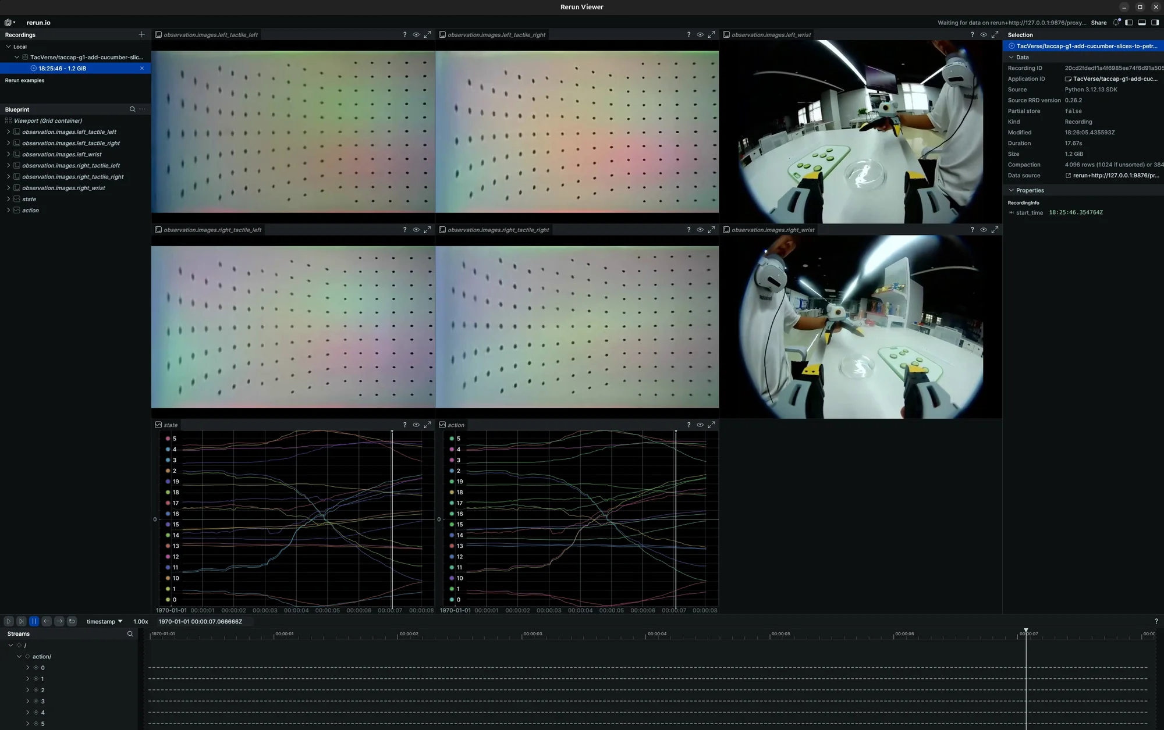This screenshot has height=730, width=1164.
Task: Collapse the Local recordings group
Action: coord(8,47)
